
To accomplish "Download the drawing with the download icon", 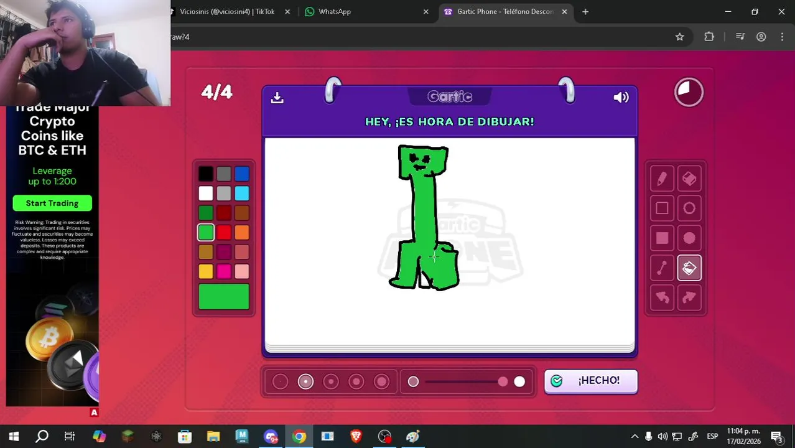I will [x=277, y=98].
